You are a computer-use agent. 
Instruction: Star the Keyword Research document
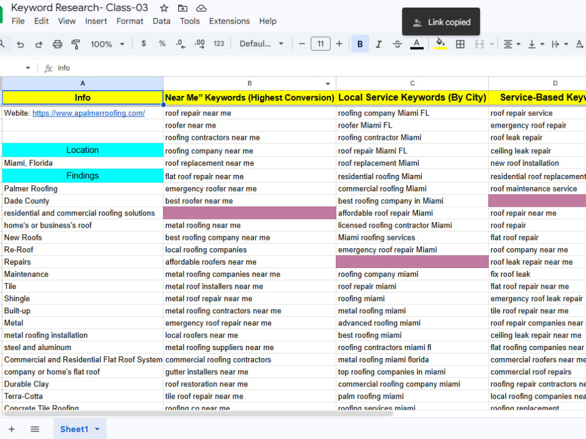pyautogui.click(x=164, y=8)
